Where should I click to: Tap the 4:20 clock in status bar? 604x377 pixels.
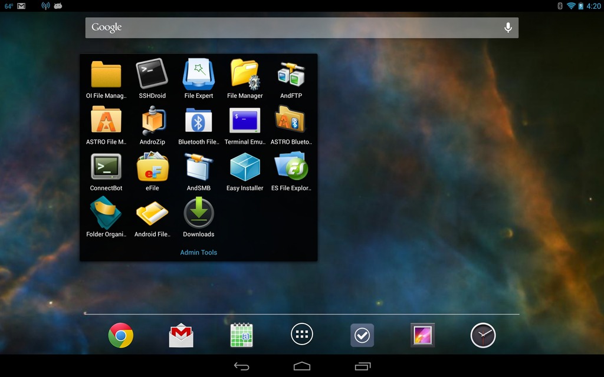click(593, 6)
